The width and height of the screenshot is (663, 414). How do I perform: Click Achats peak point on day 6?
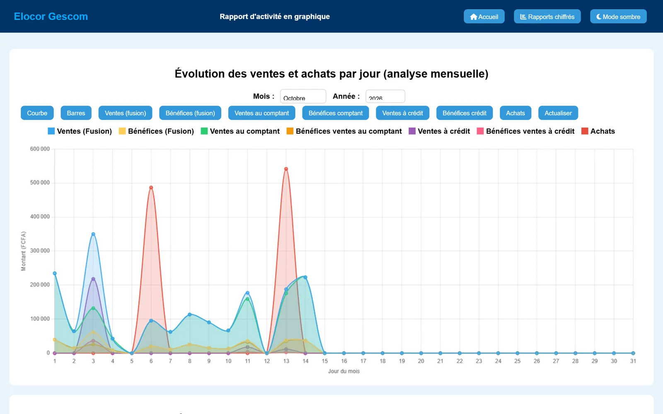click(151, 188)
